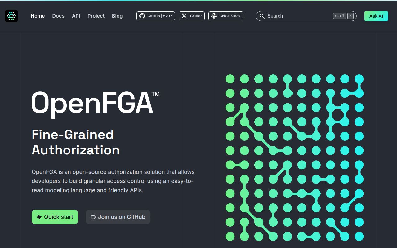Image resolution: width=397 pixels, height=248 pixels.
Task: Open the Twitter link button
Action: pyautogui.click(x=192, y=16)
